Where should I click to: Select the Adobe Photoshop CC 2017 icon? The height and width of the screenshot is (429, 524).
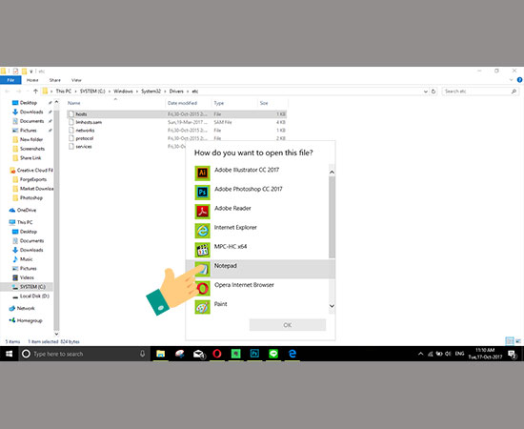(202, 192)
